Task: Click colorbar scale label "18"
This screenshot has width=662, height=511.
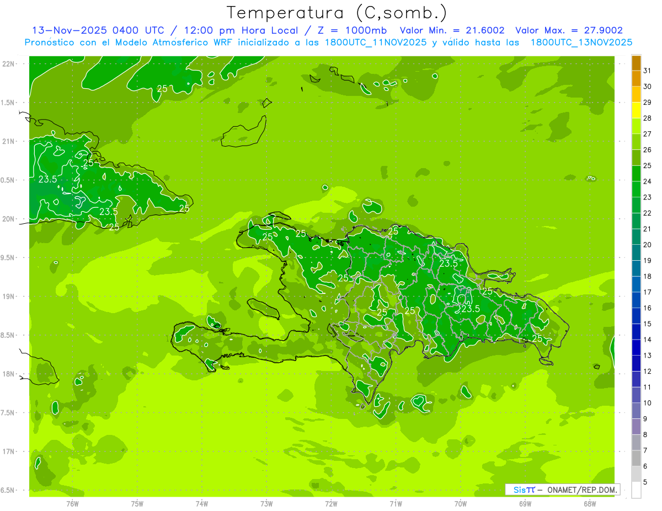Action: (x=648, y=276)
